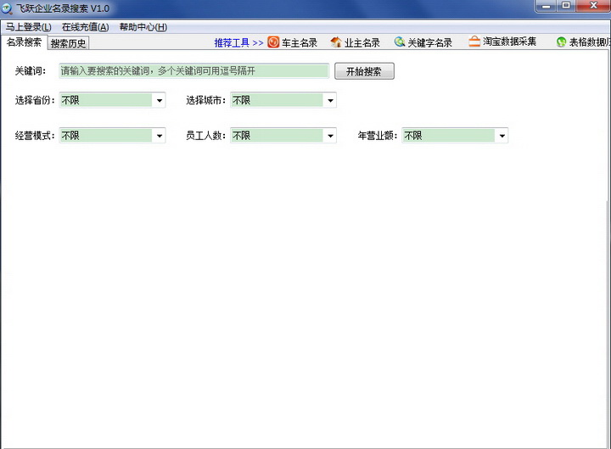This screenshot has height=449, width=611.
Task: Expand the 选择省份 dropdown arrow
Action: pyautogui.click(x=160, y=100)
